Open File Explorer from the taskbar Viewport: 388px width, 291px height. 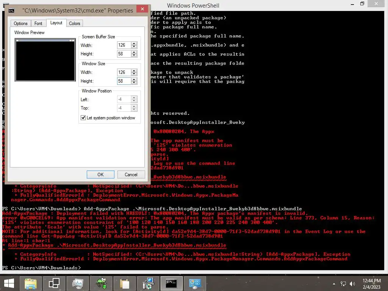[x=30, y=283]
